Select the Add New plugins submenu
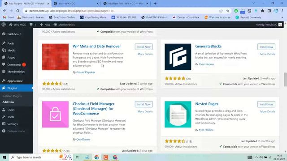Screen dimensions: 287x161 [8, 102]
